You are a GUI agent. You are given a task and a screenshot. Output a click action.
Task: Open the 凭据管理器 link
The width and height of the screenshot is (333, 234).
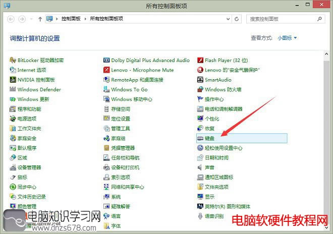pyautogui.click(x=123, y=148)
